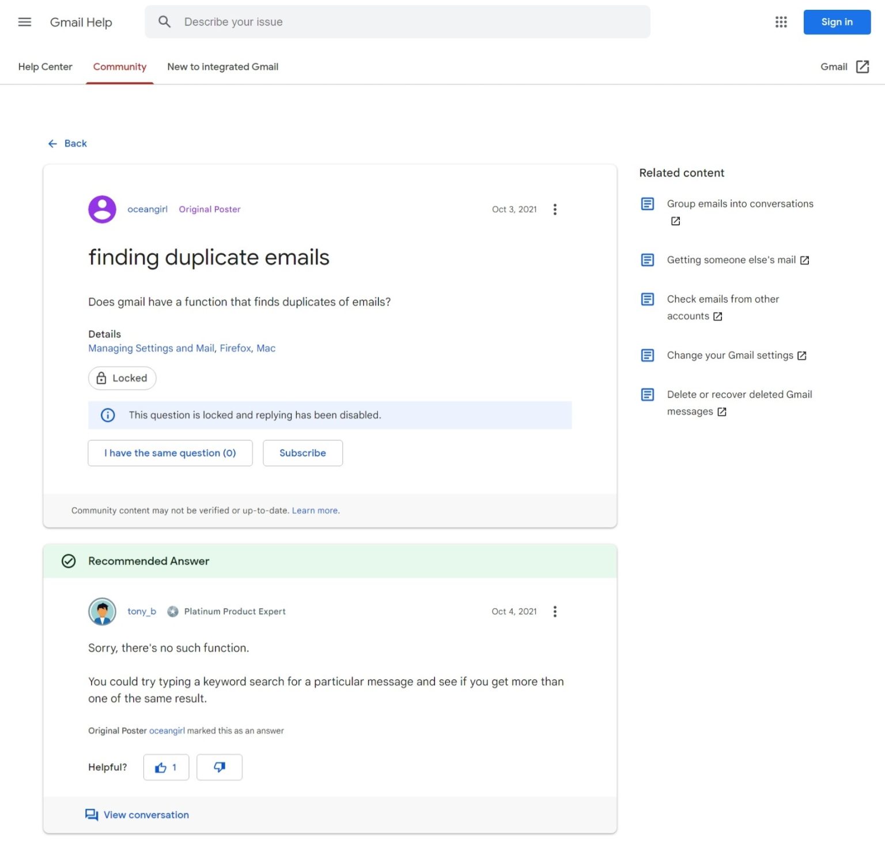Click the info icon in locked notice
Viewport: 885px width, 852px height.
tap(108, 415)
